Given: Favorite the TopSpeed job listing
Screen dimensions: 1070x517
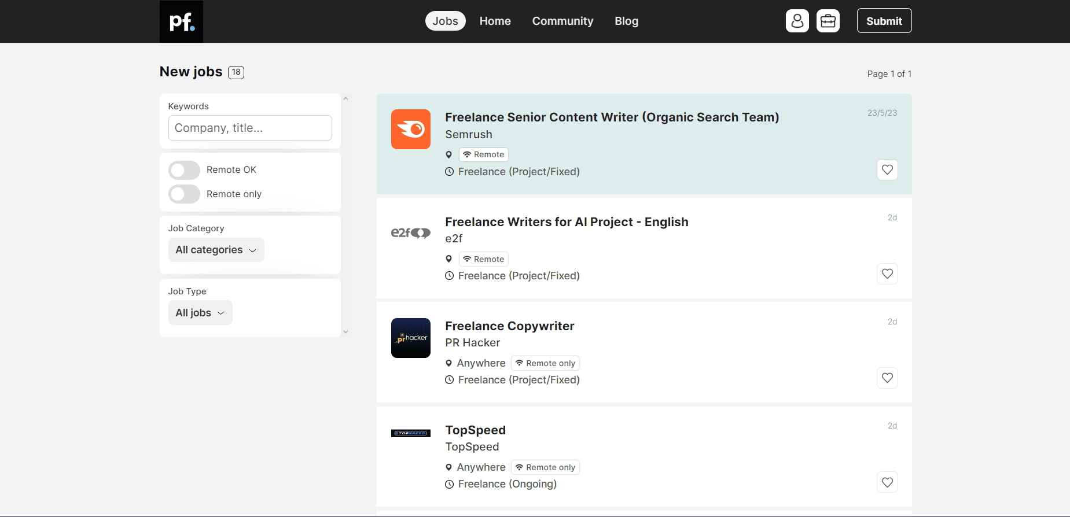Looking at the screenshot, I should tap(887, 482).
